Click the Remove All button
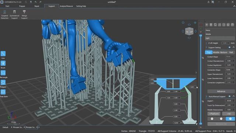236x133 pixels. 221,124
